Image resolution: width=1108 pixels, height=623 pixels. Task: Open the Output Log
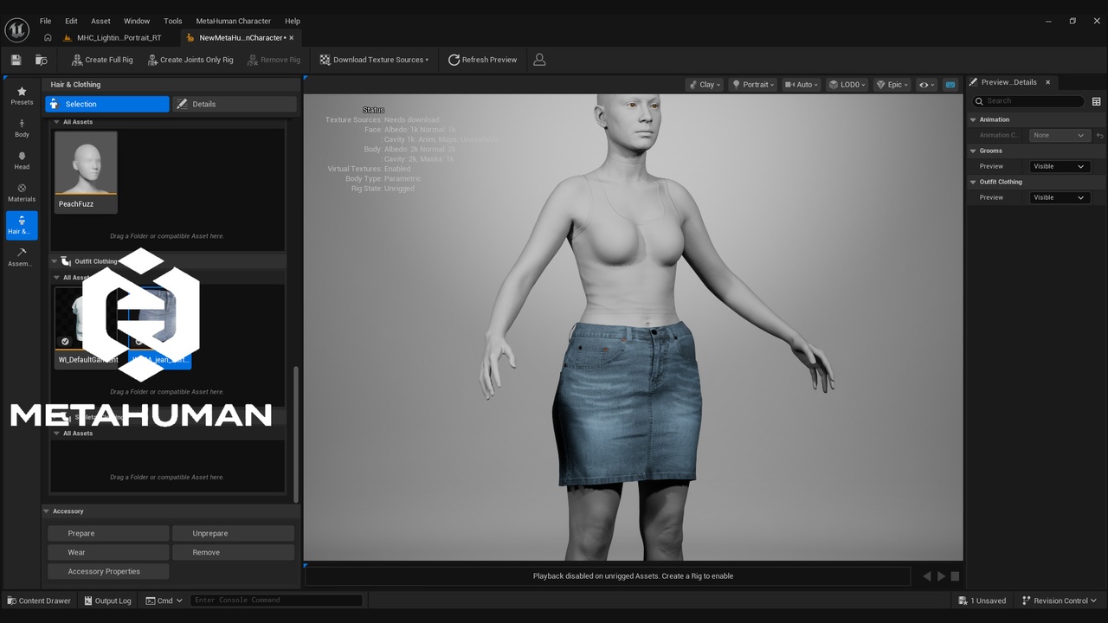click(107, 601)
